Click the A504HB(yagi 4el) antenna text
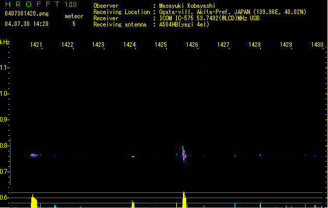The width and height of the screenshot is (328, 208). (x=184, y=24)
